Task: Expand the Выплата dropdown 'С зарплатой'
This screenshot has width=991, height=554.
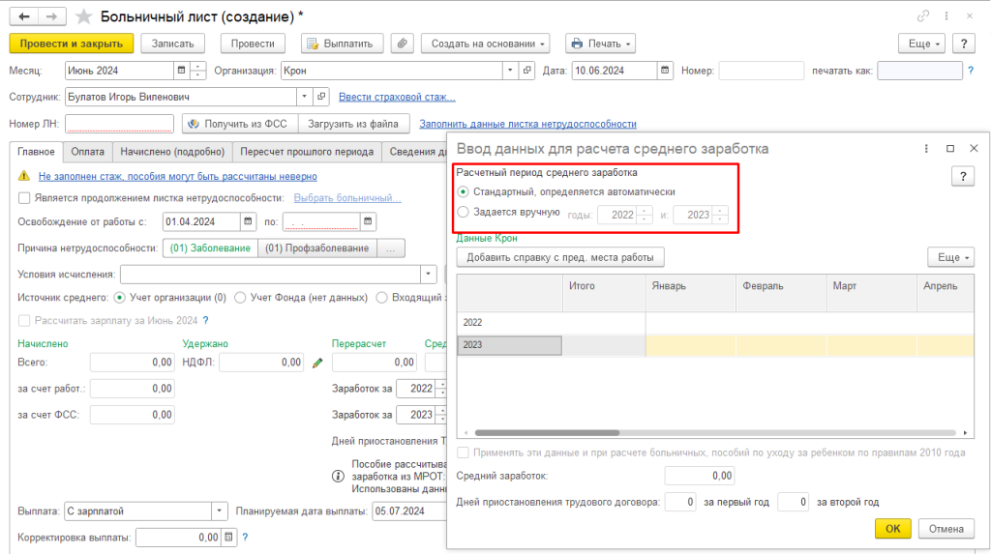Action: click(x=220, y=510)
